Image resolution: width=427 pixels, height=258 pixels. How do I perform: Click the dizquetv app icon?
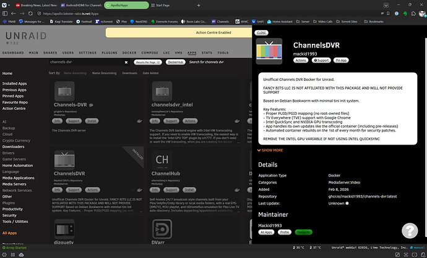(x=64, y=229)
